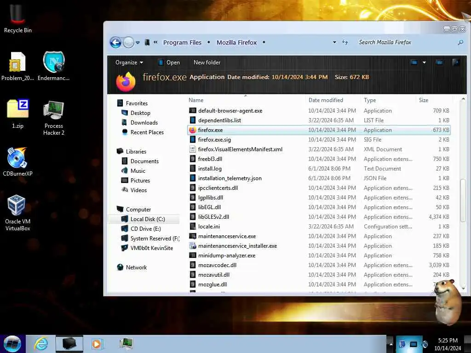
Task: Click the Mozilla Firefox breadcrumb
Action: 237,43
